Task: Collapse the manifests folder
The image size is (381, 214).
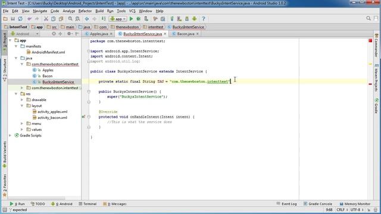Action: tap(16, 46)
